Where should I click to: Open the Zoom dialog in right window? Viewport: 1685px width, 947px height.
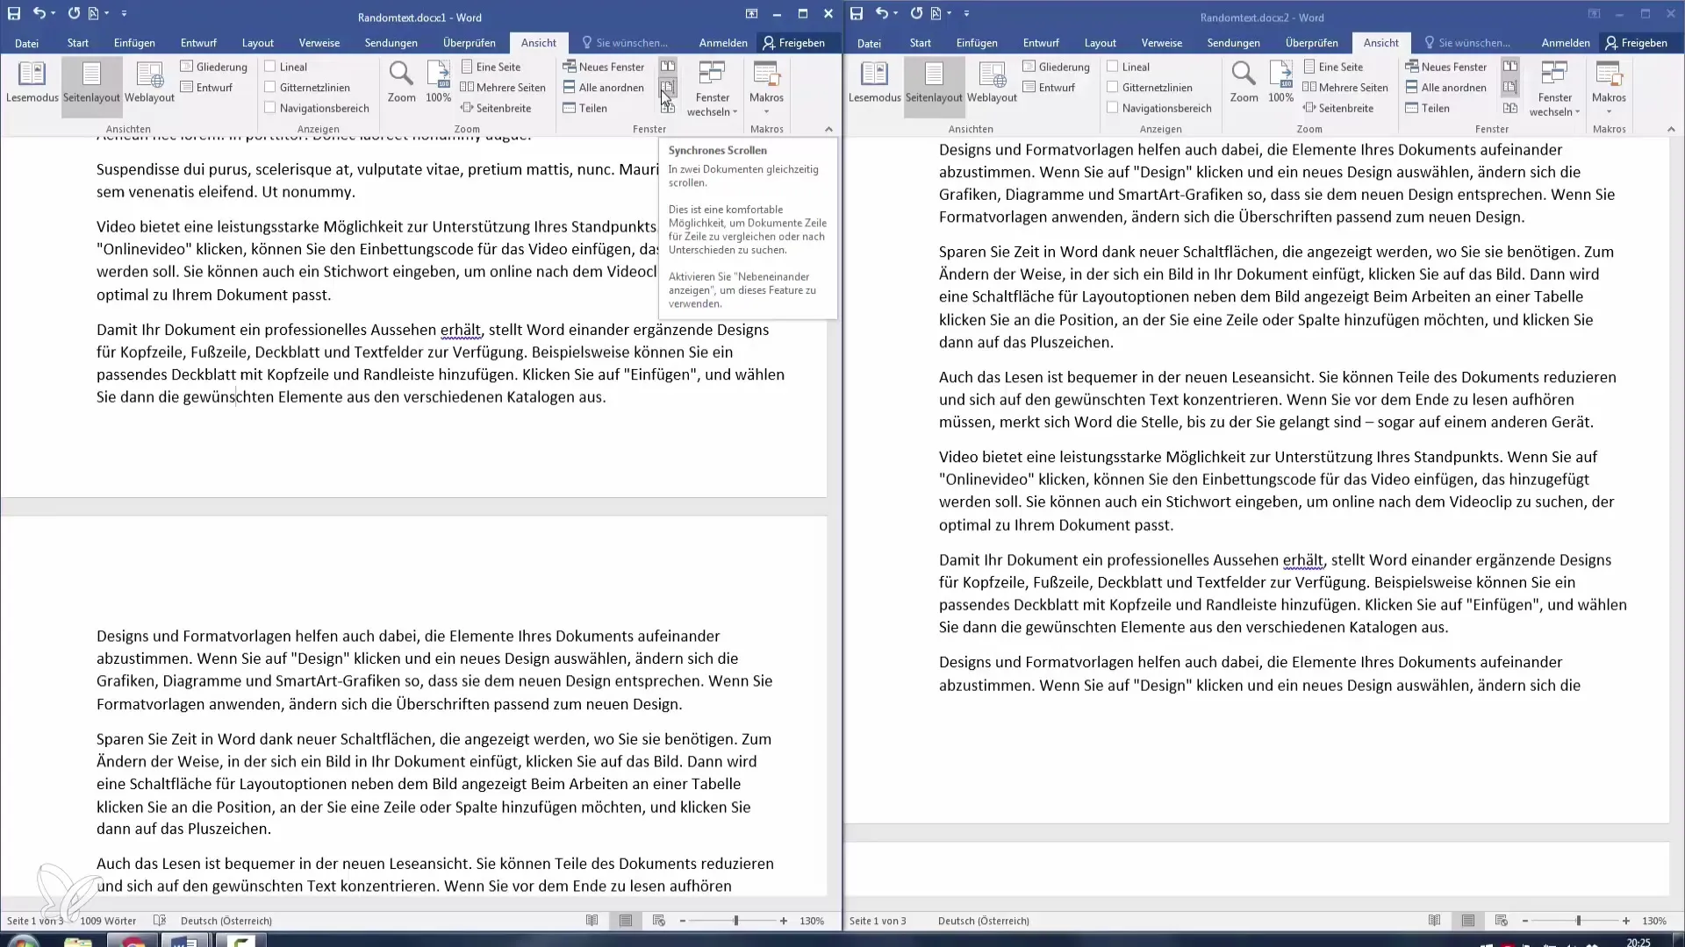[x=1244, y=83]
